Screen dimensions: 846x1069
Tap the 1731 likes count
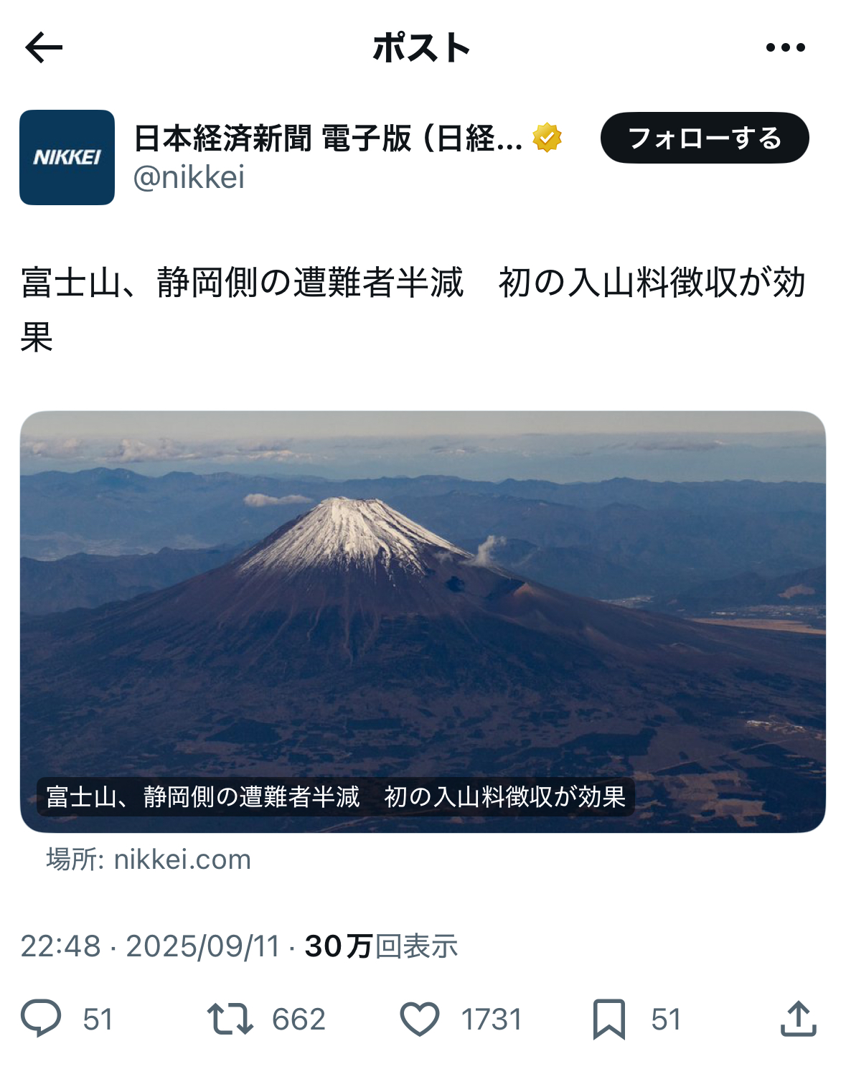pos(492,1019)
